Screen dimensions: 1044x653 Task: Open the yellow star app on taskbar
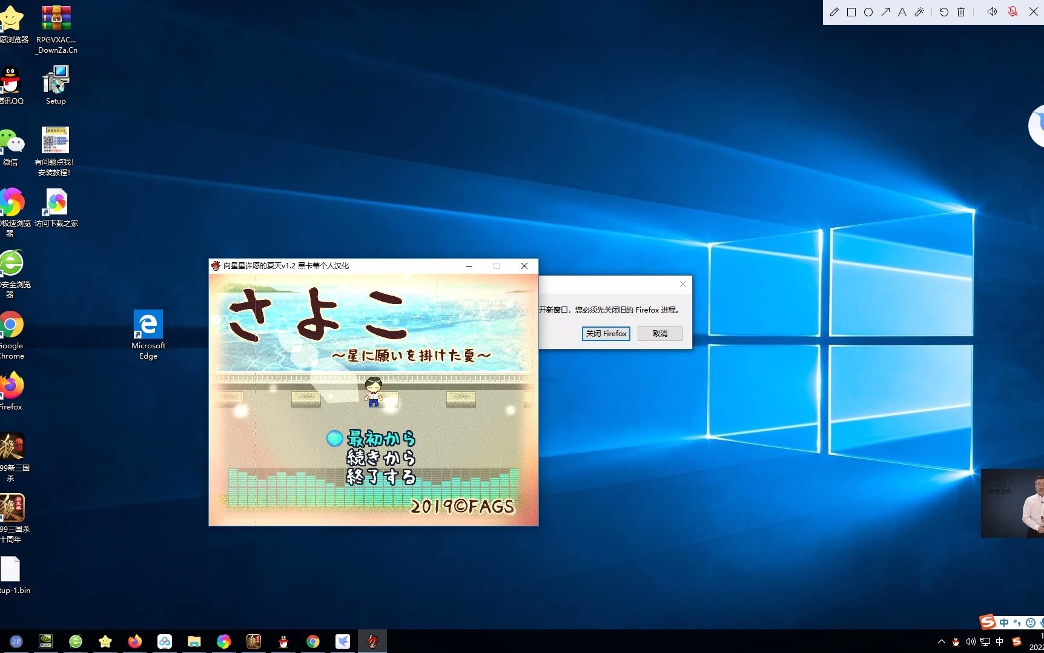105,641
